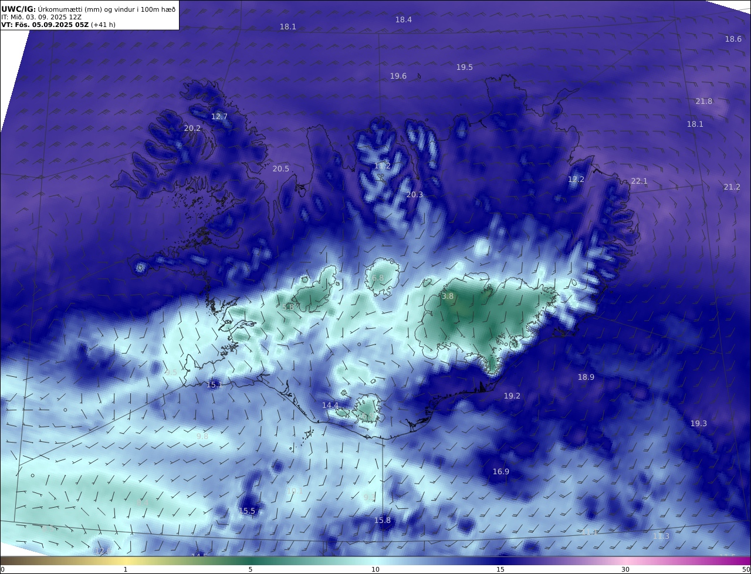Viewport: 751px width, 574px height.
Task: Click the 21.2 value on the map
Action: click(732, 187)
